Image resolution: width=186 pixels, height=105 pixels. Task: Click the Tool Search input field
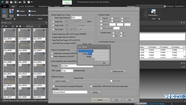pyautogui.click(x=149, y=6)
